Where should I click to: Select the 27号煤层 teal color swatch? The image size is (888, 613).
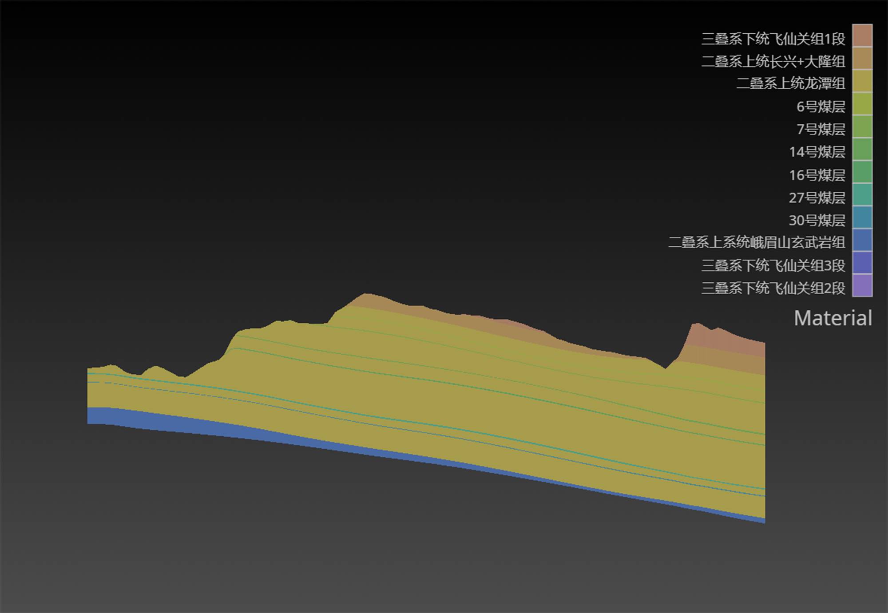[862, 195]
